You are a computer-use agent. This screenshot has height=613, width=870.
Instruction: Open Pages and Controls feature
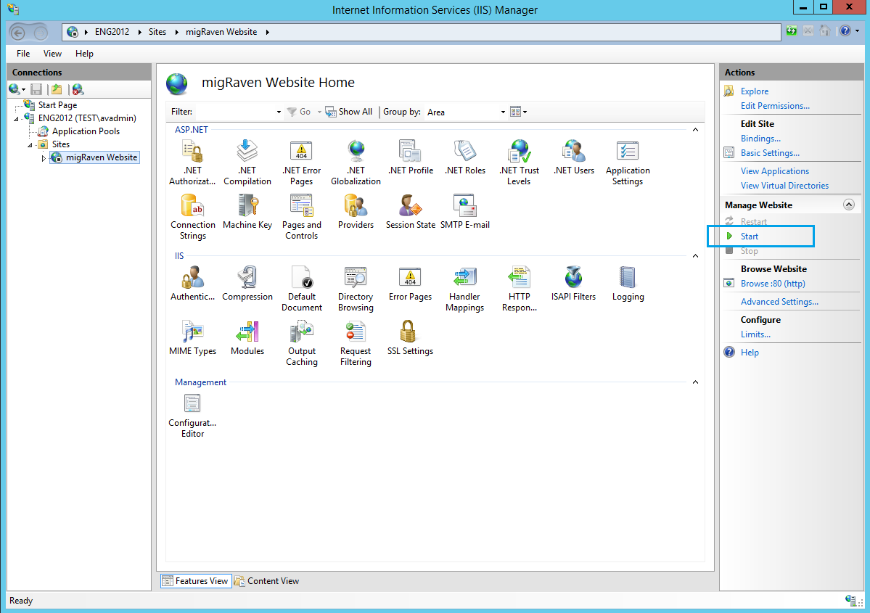point(301,216)
